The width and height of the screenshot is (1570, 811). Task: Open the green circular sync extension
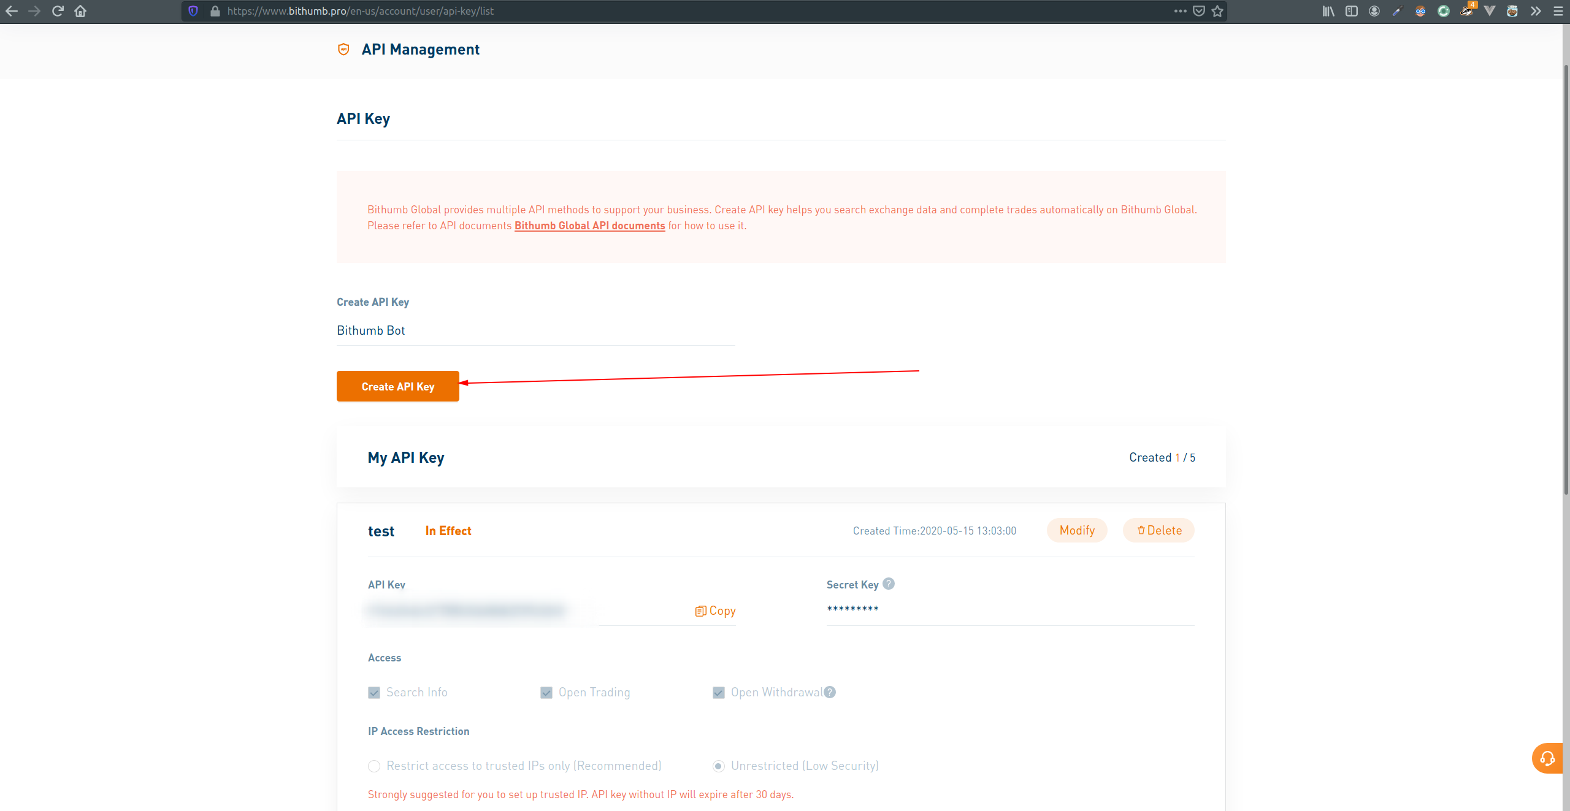(1444, 11)
